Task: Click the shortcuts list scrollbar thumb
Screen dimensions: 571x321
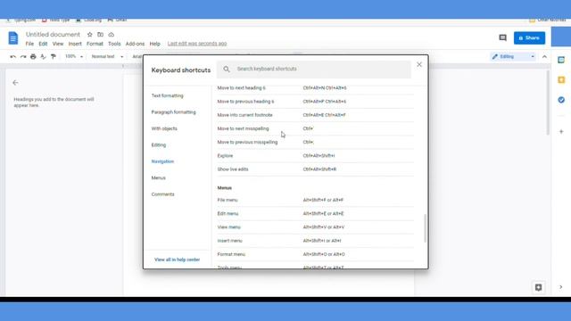Action: pyautogui.click(x=425, y=228)
